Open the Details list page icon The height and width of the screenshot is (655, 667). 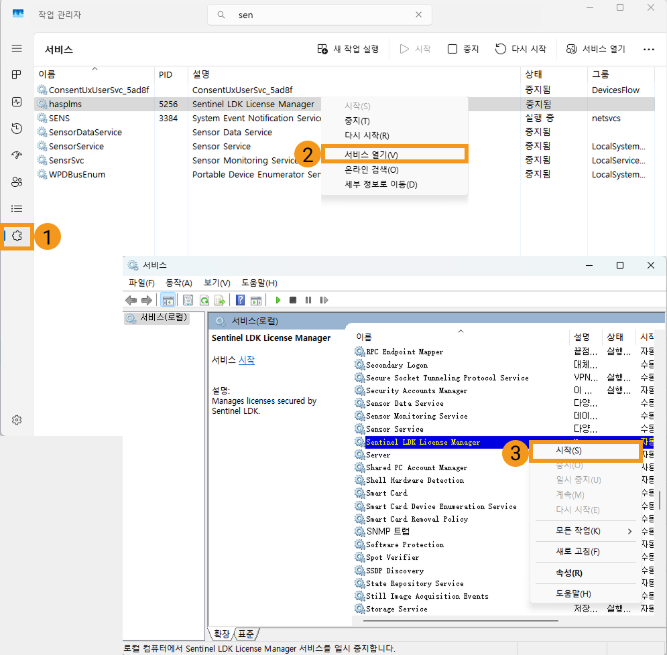(17, 208)
